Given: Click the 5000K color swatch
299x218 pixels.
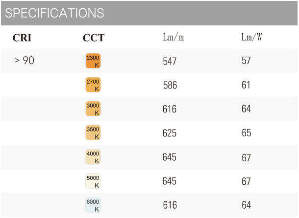Looking at the screenshot, I should coord(93,181).
